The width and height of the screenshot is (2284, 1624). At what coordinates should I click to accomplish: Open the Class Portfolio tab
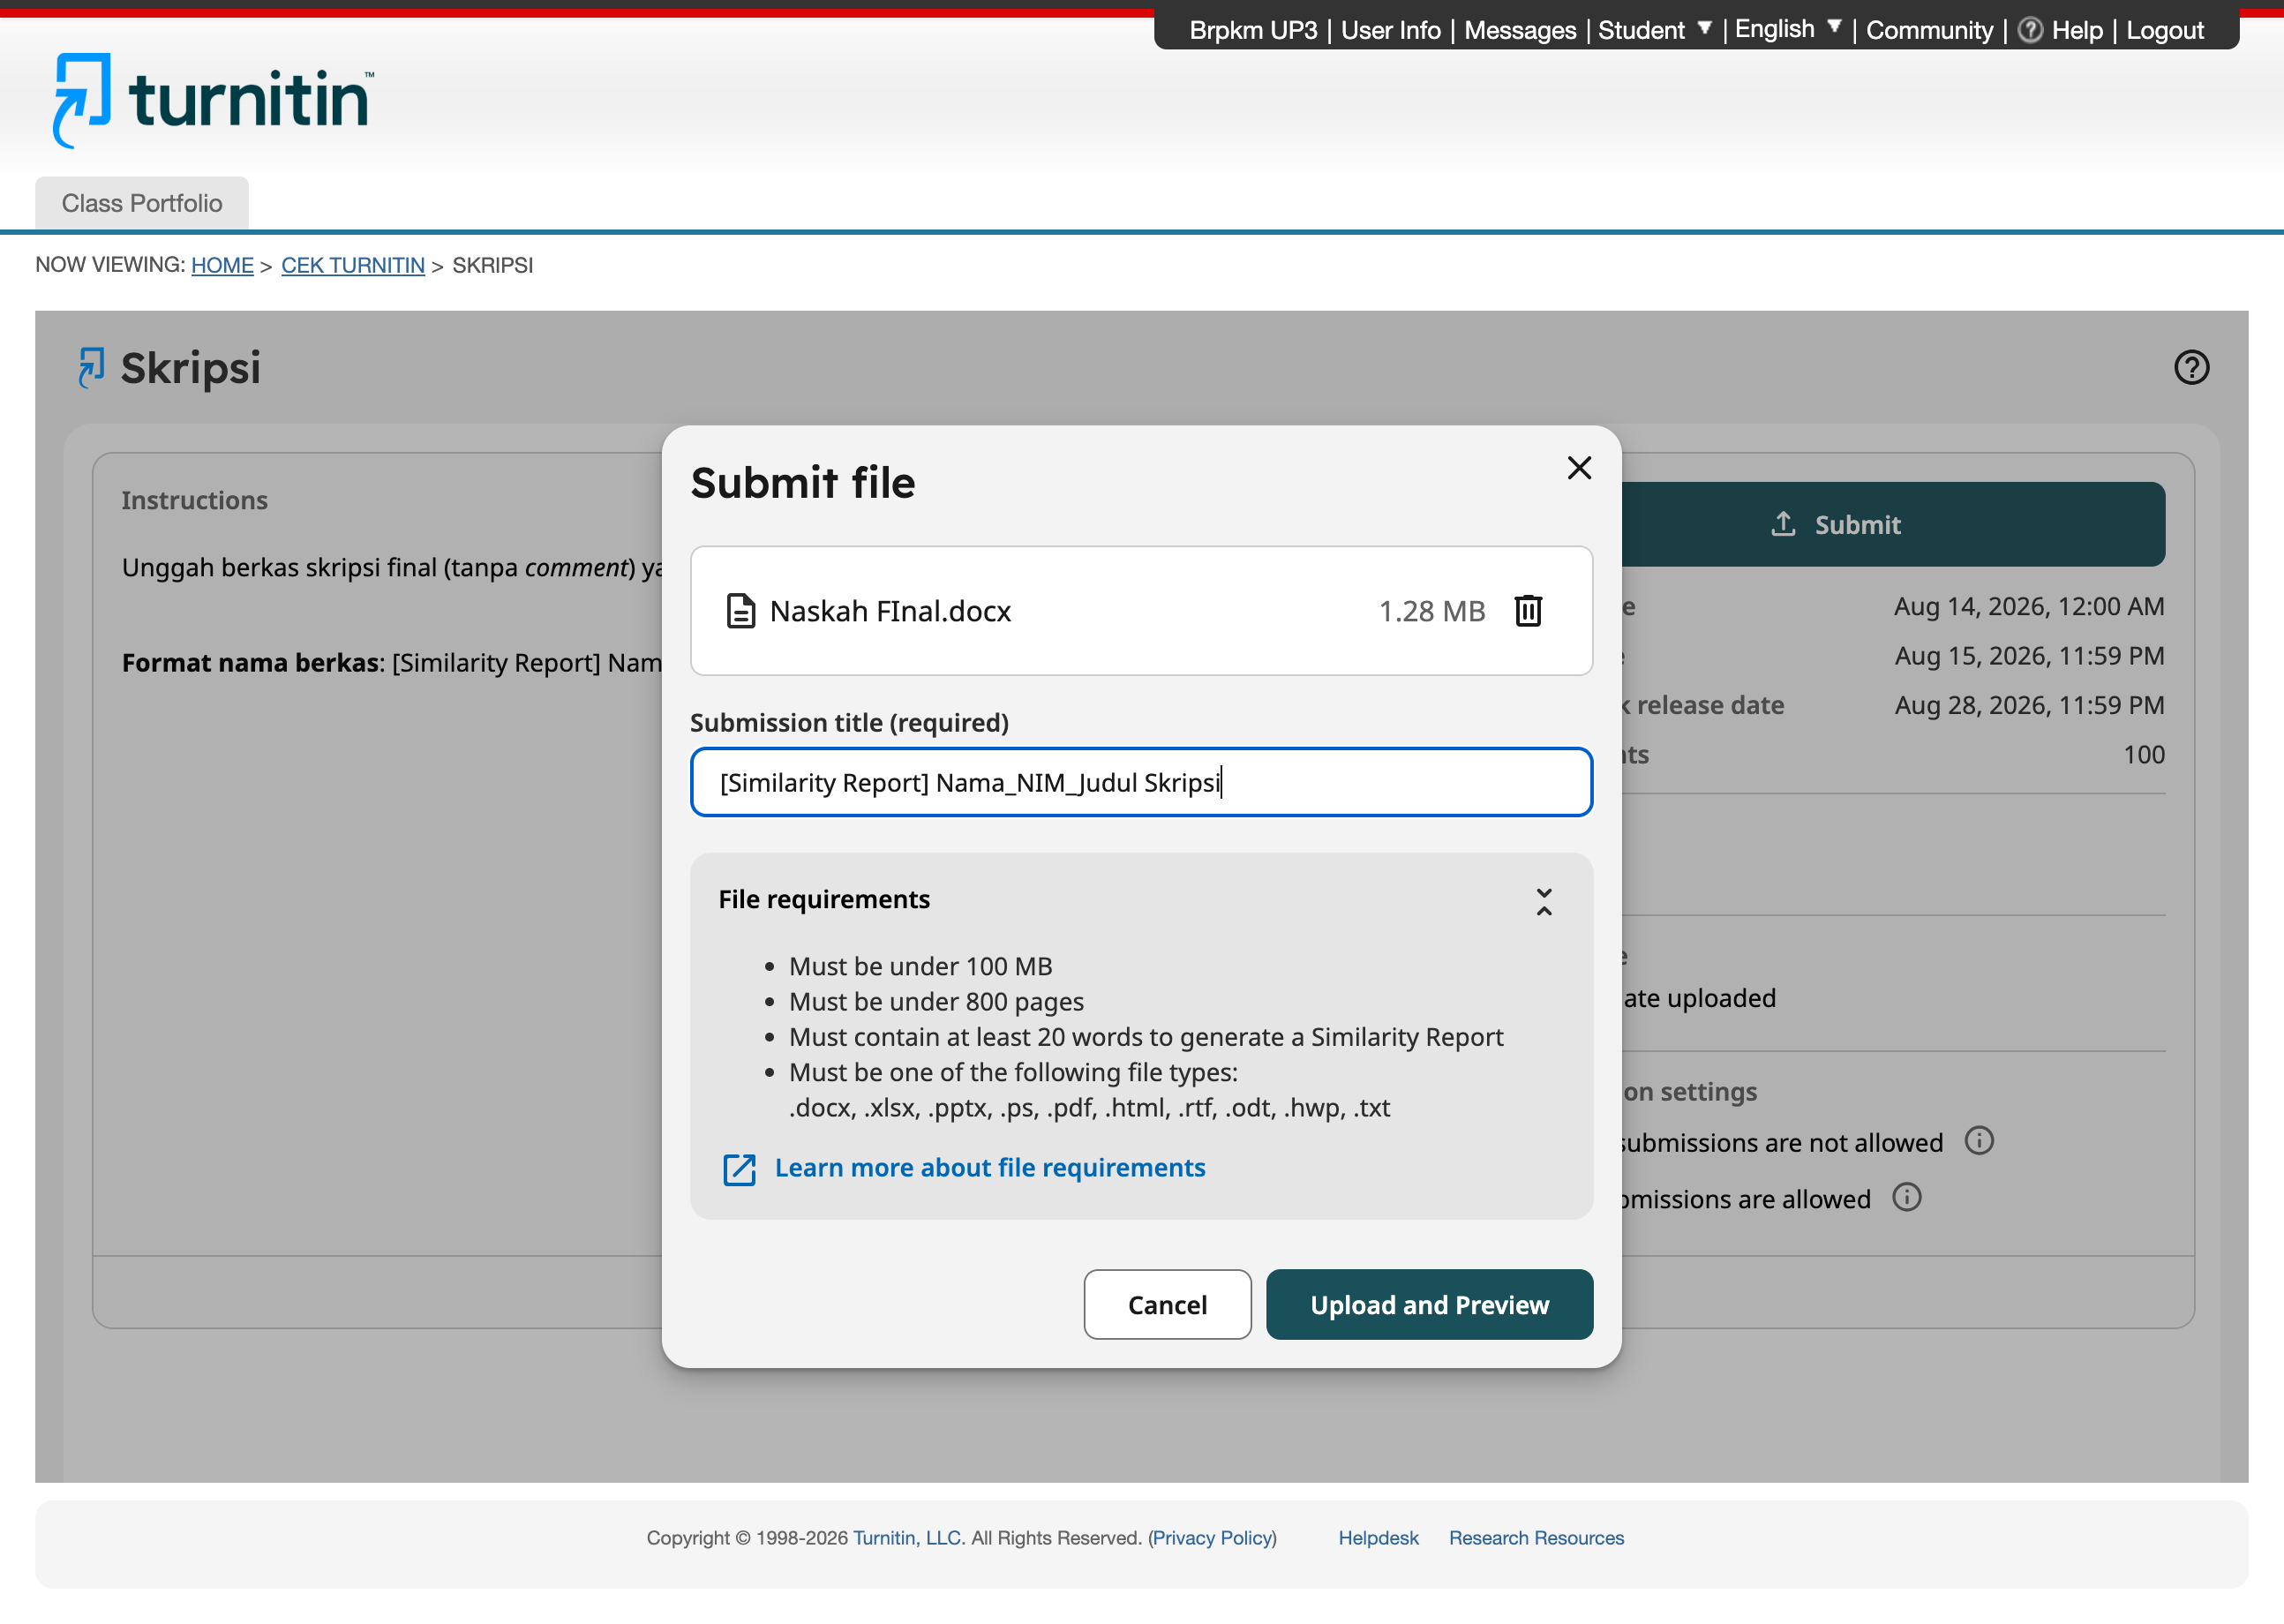pyautogui.click(x=142, y=203)
